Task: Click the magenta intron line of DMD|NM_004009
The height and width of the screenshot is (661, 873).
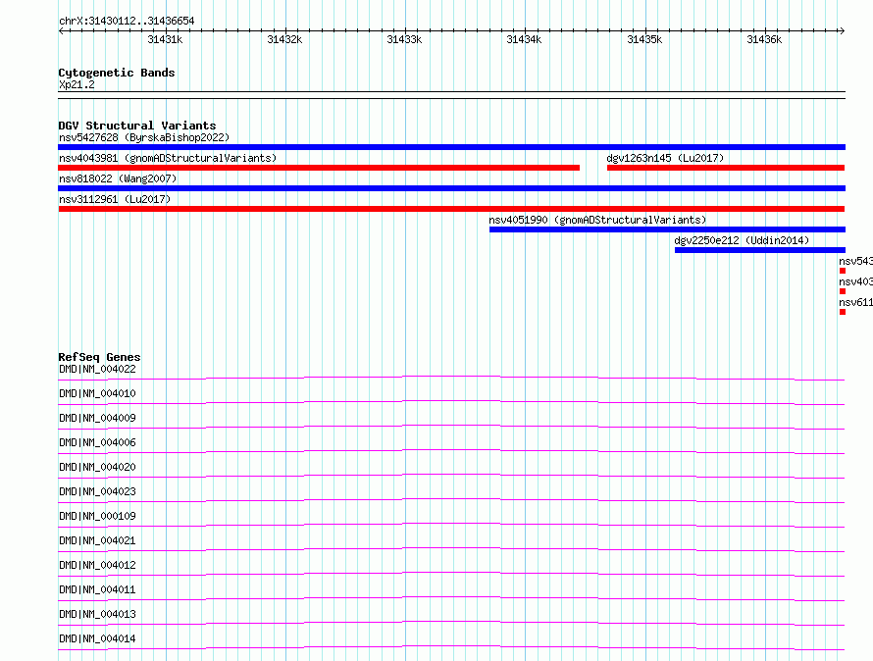Action: [451, 426]
